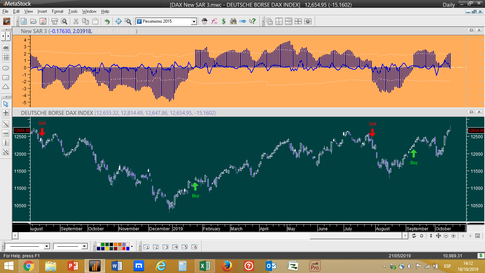The width and height of the screenshot is (485, 273).
Task: Expand the first line style dropdown
Action: pos(47,246)
